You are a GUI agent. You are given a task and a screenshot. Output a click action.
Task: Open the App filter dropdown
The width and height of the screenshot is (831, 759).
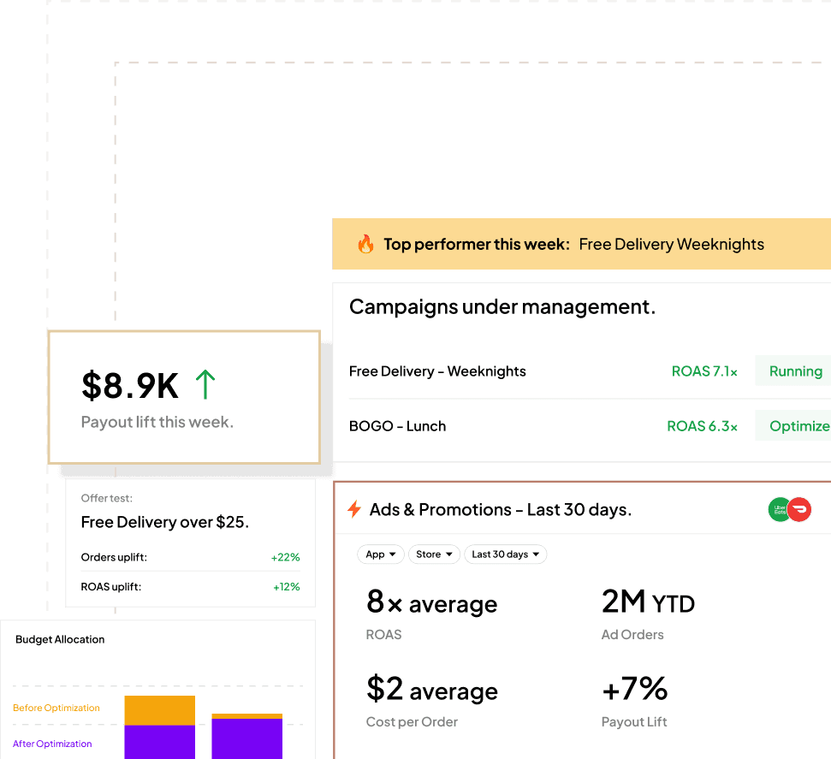pyautogui.click(x=380, y=554)
